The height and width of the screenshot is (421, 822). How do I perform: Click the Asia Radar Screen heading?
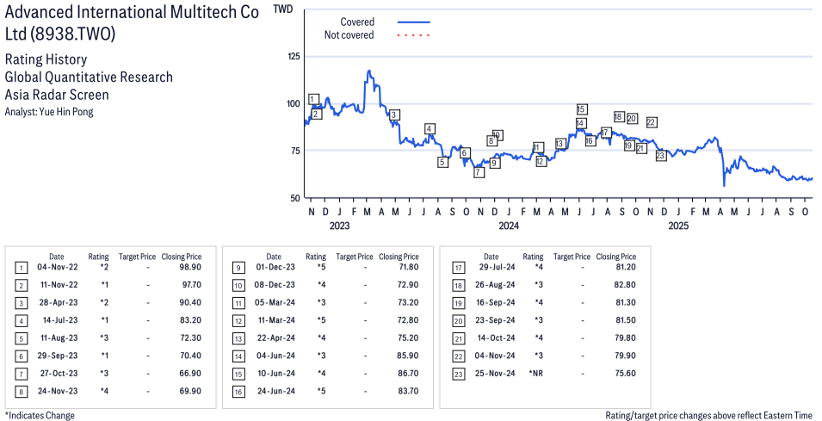click(57, 95)
